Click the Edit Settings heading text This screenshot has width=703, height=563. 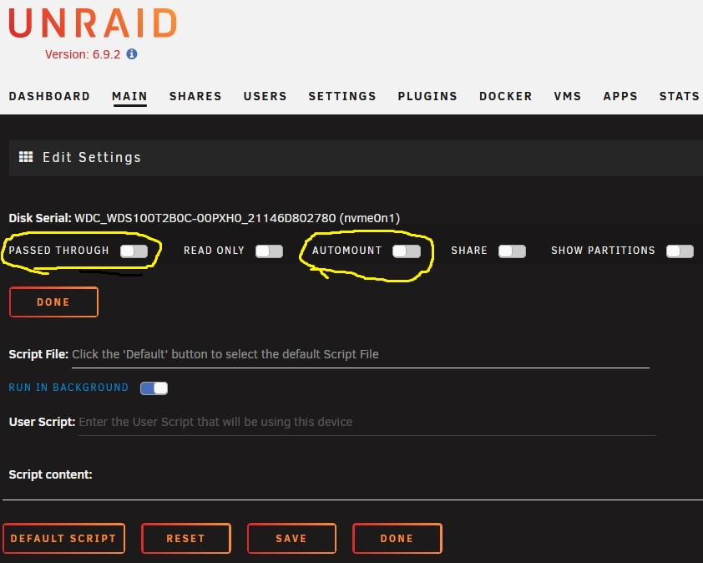pos(92,157)
